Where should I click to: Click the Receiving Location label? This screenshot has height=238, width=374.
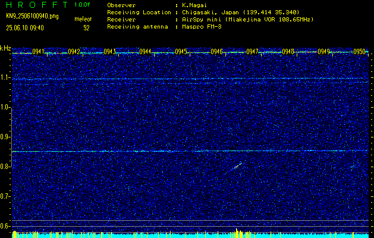[x=139, y=12]
